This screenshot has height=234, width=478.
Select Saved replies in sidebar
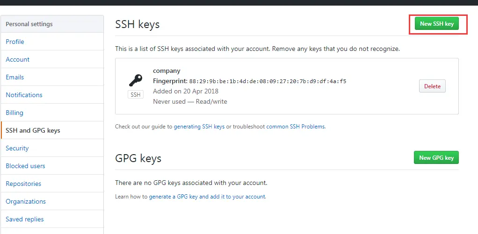pyautogui.click(x=25, y=219)
